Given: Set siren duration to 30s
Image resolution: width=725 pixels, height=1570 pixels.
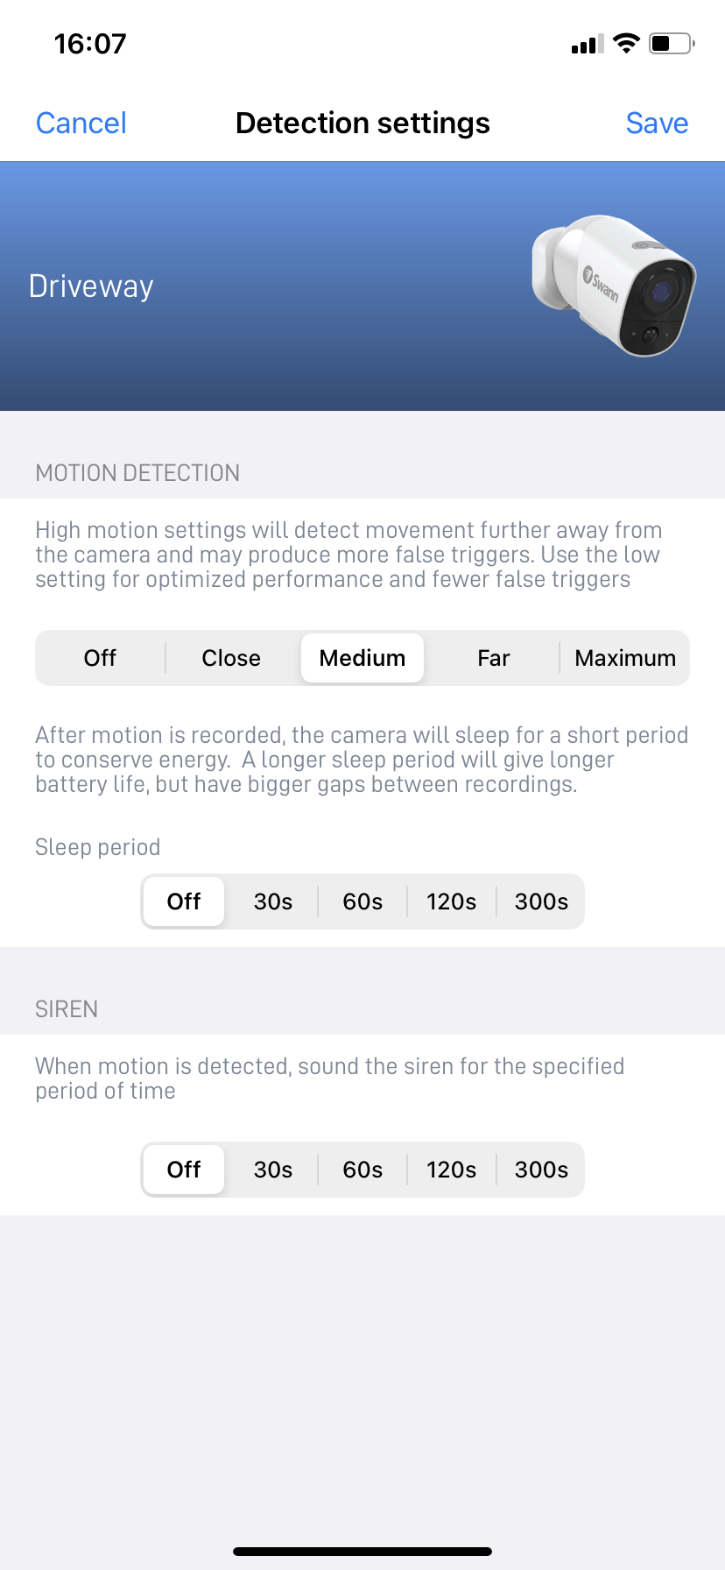Looking at the screenshot, I should point(273,1170).
